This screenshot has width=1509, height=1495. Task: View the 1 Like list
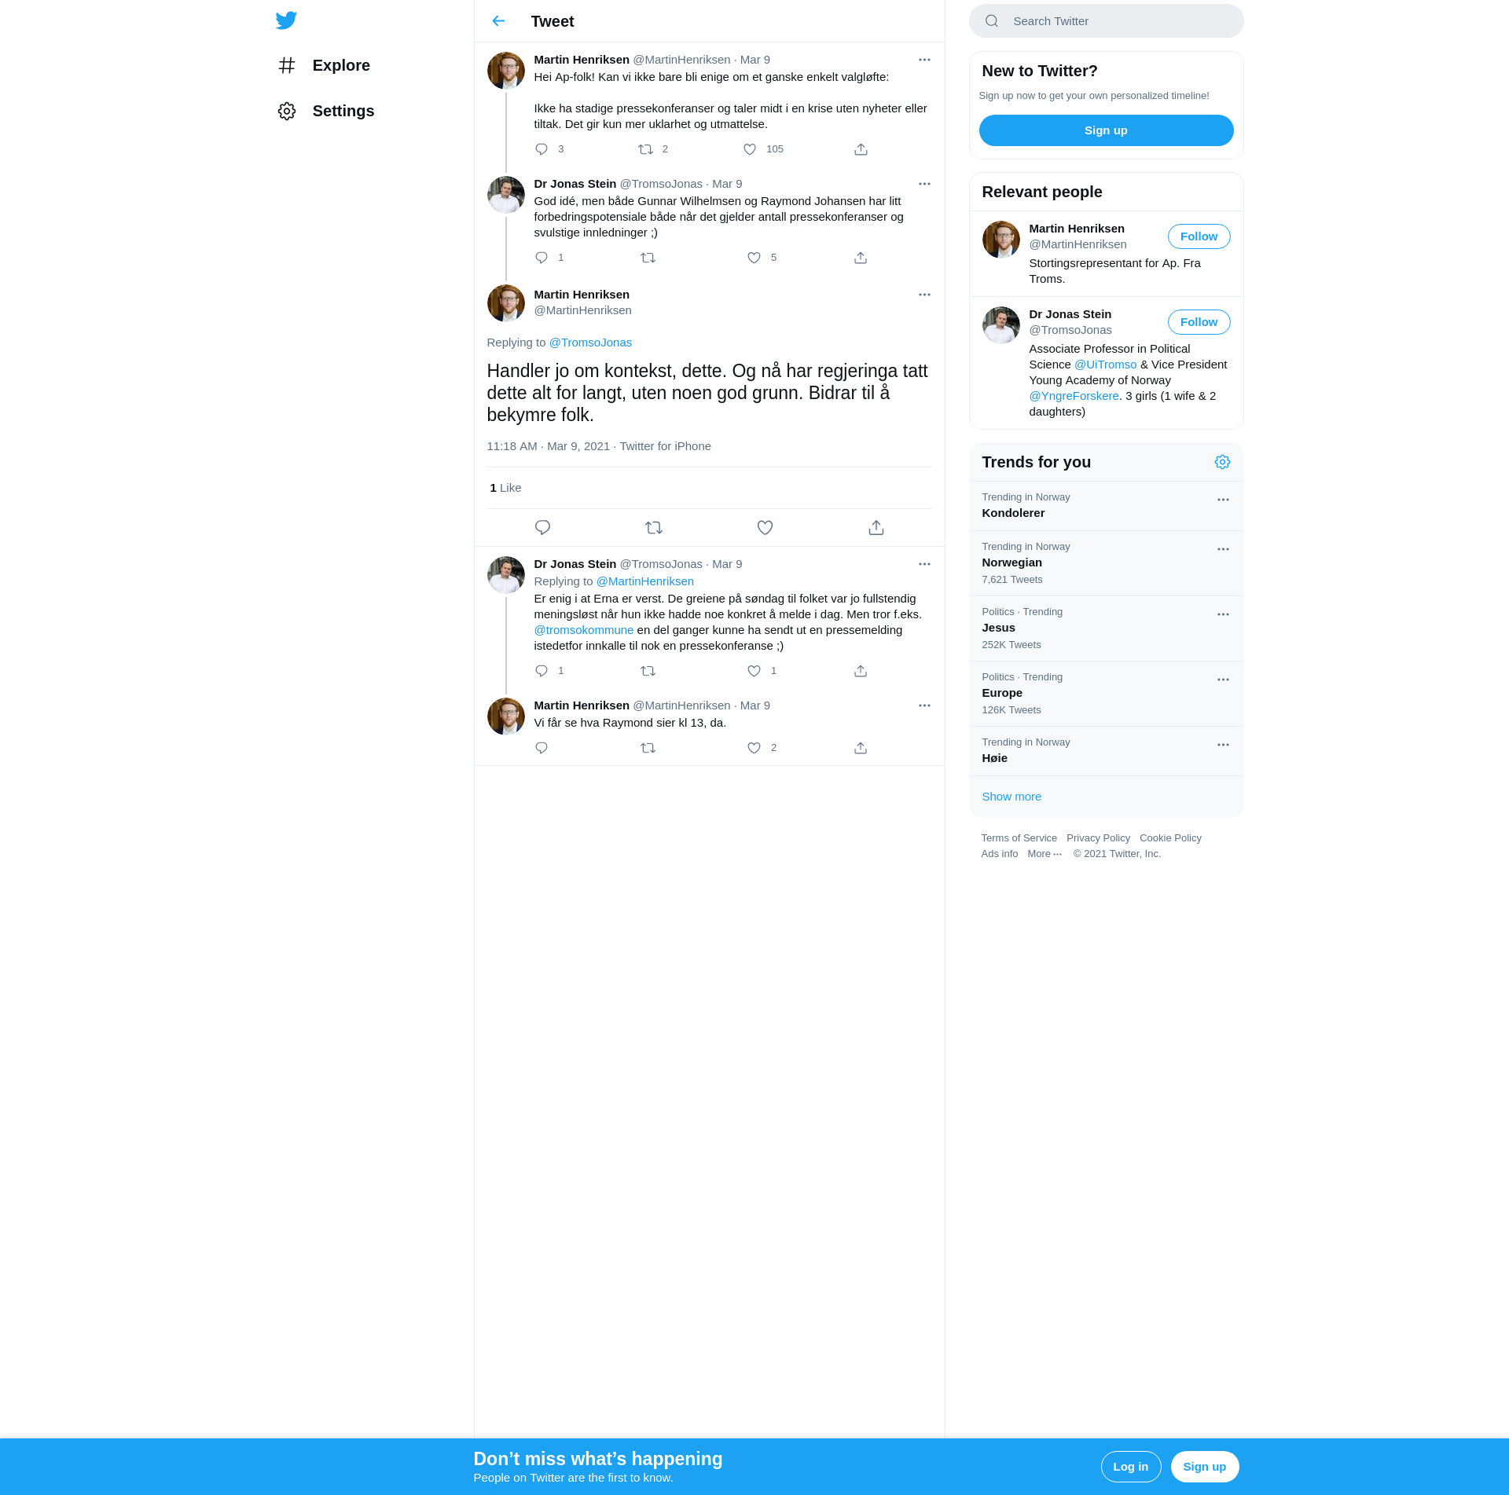(x=505, y=488)
